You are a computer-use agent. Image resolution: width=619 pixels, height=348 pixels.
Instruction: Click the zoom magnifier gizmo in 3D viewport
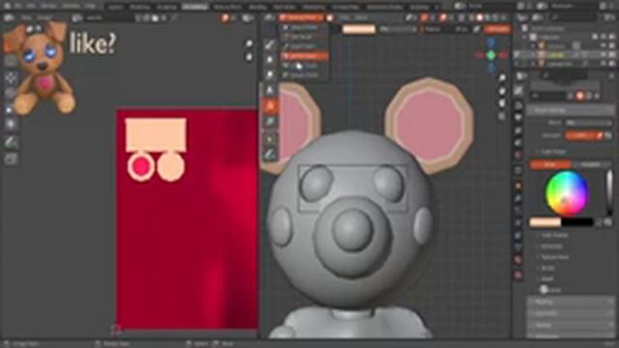pyautogui.click(x=502, y=78)
